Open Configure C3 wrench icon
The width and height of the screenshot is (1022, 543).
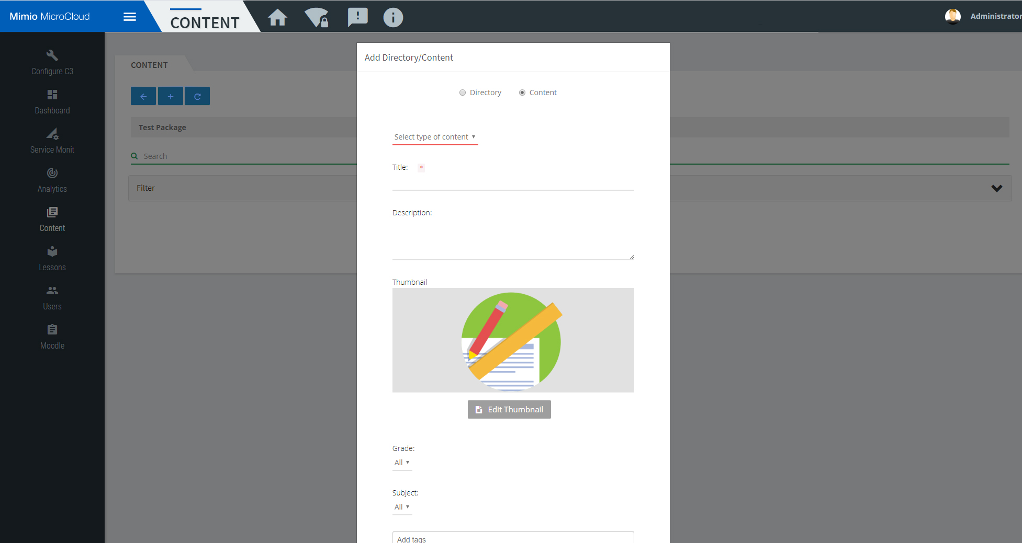(52, 55)
